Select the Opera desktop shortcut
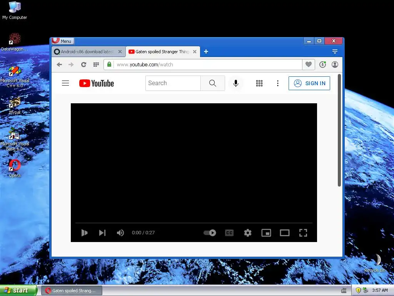The height and width of the screenshot is (296, 394). click(x=15, y=169)
